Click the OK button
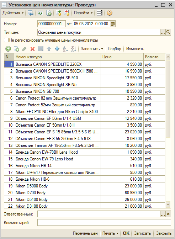Screen dimensions: 175x239 click(126, 233)
